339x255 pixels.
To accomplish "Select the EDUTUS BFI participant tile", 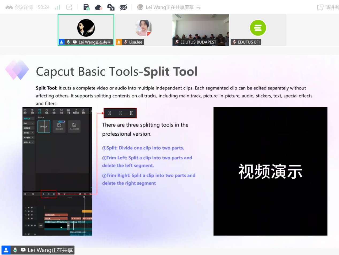I will click(x=258, y=30).
